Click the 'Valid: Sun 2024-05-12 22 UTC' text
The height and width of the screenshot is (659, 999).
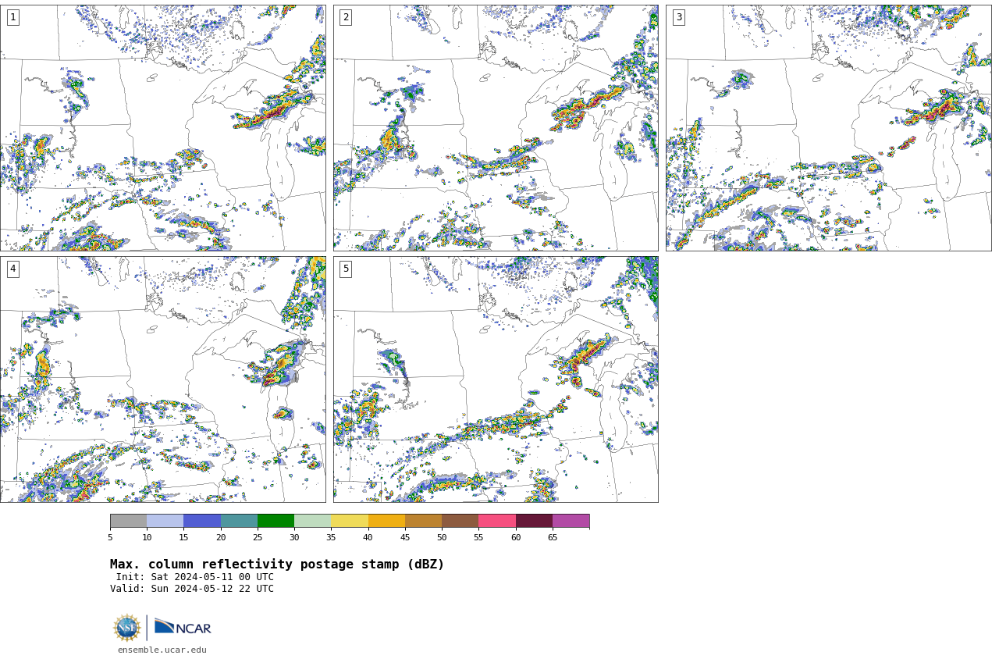tap(192, 589)
